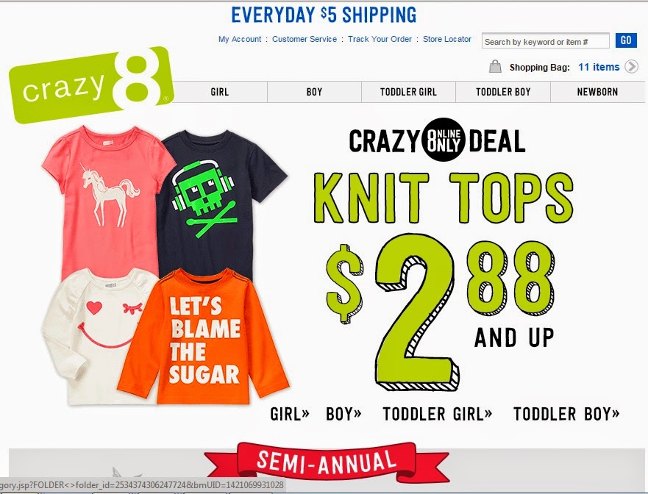Select the orange Blame the Sugar shirt
The height and width of the screenshot is (494, 648).
tap(203, 337)
